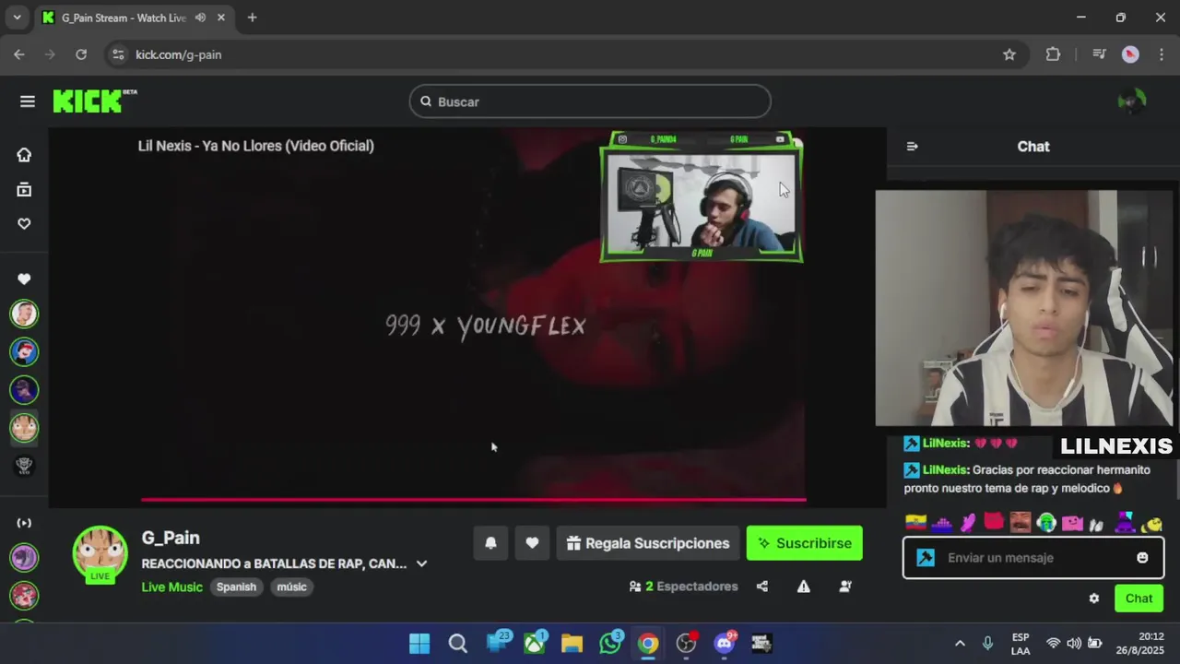
Task: Reload the page
Action: click(x=81, y=54)
